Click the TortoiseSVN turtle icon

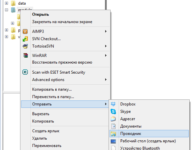(x=25, y=46)
